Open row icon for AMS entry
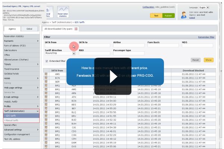The height and width of the screenshot is (149, 224). click(x=46, y=74)
